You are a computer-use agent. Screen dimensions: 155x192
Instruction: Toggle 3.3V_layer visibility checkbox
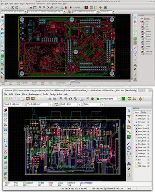click(x=148, y=122)
